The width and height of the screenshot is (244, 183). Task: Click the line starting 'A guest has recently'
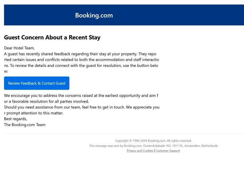[80, 54]
